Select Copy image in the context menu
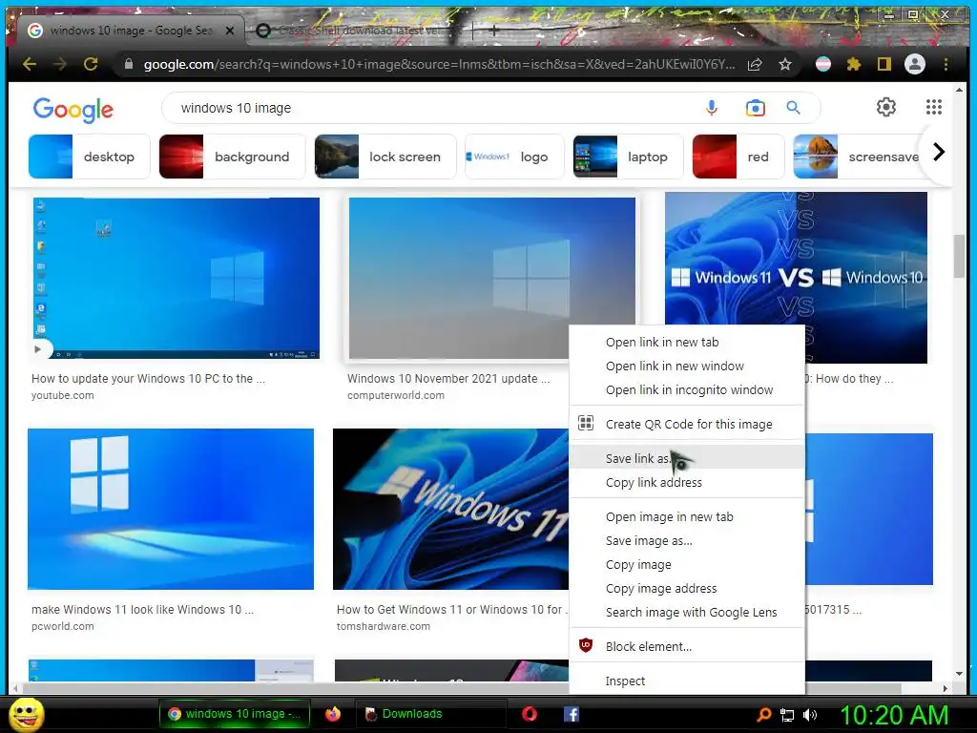Viewport: 977px width, 733px height. tap(687, 565)
